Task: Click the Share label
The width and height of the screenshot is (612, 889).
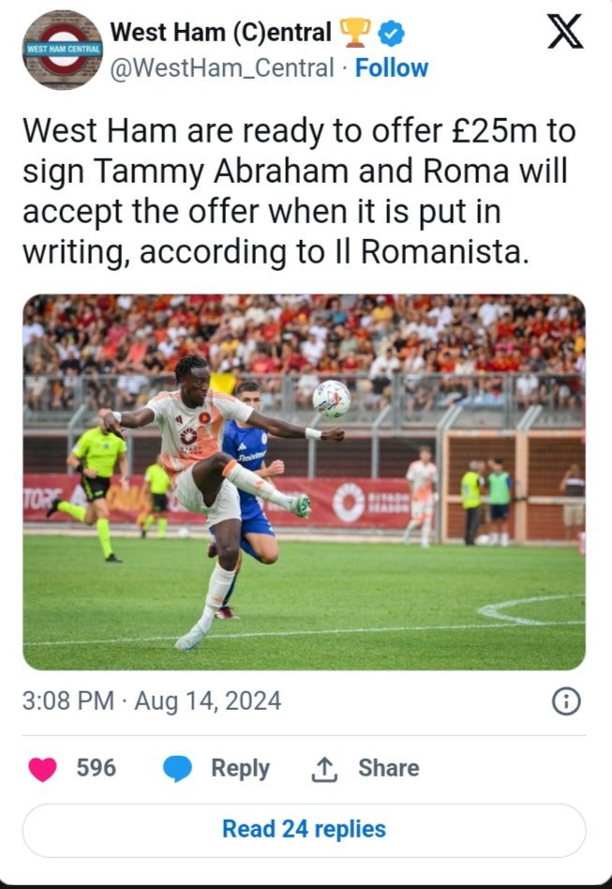Action: [388, 769]
